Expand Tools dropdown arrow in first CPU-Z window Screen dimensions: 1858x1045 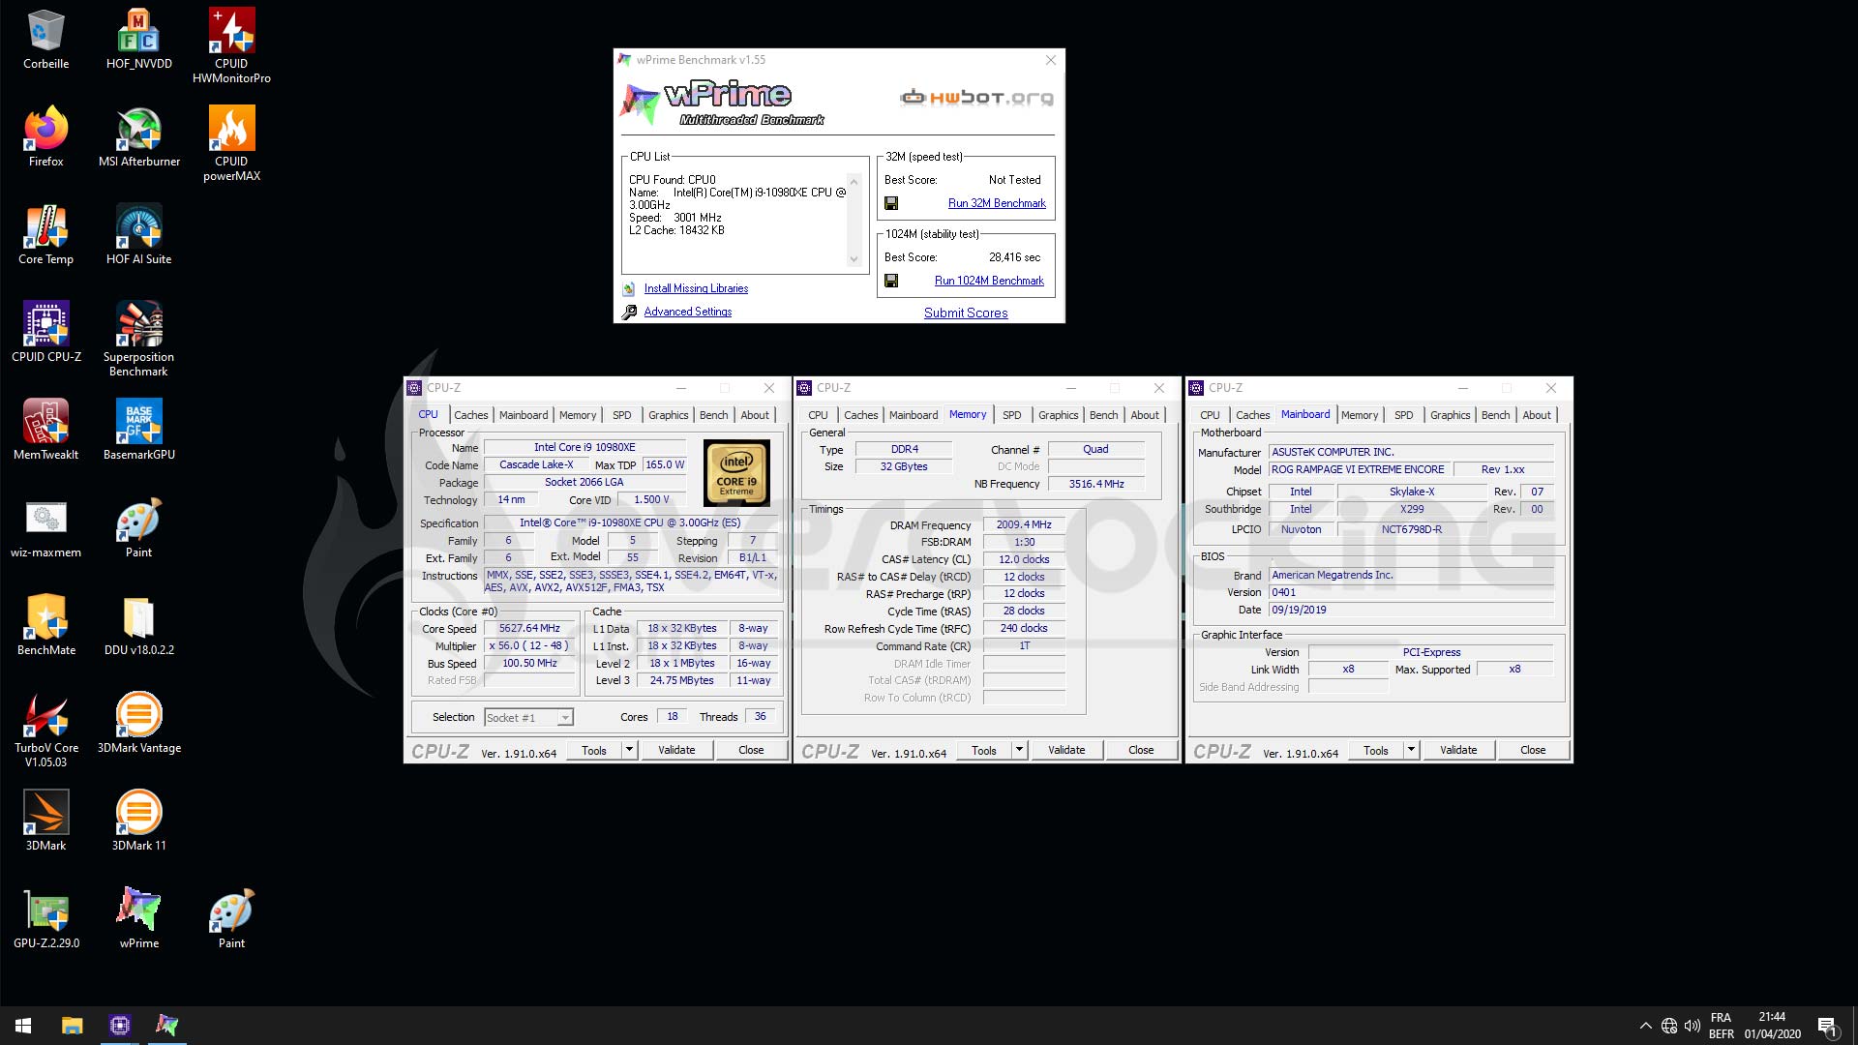pyautogui.click(x=629, y=750)
